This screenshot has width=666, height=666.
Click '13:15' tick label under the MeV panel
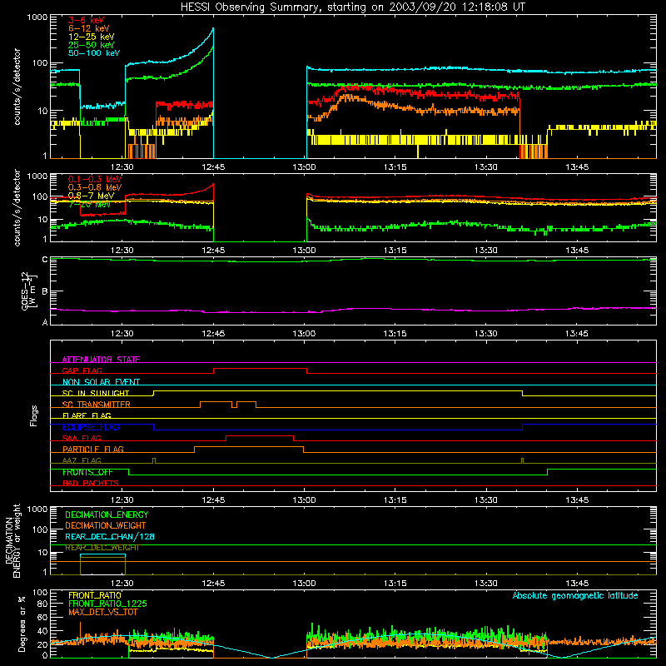[x=395, y=251]
